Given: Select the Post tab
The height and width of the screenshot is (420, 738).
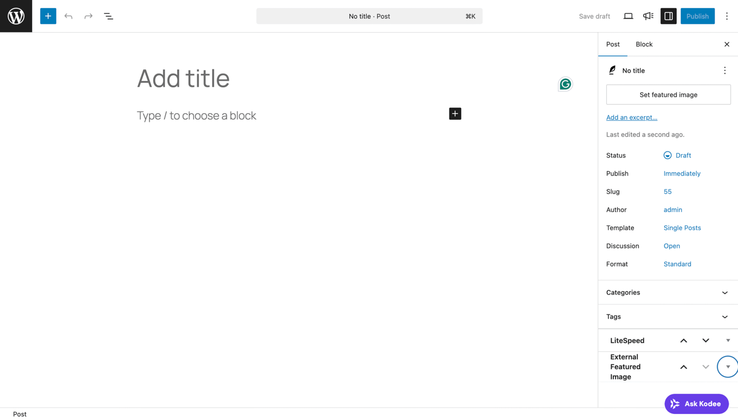Looking at the screenshot, I should (x=612, y=44).
